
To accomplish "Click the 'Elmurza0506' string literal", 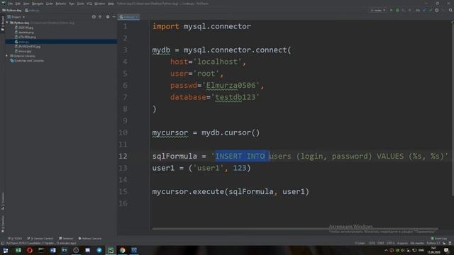I will pyautogui.click(x=231, y=85).
